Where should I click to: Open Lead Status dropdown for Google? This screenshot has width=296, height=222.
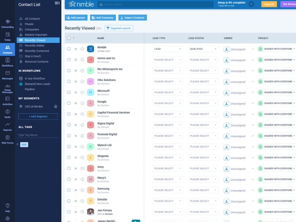coord(203,103)
